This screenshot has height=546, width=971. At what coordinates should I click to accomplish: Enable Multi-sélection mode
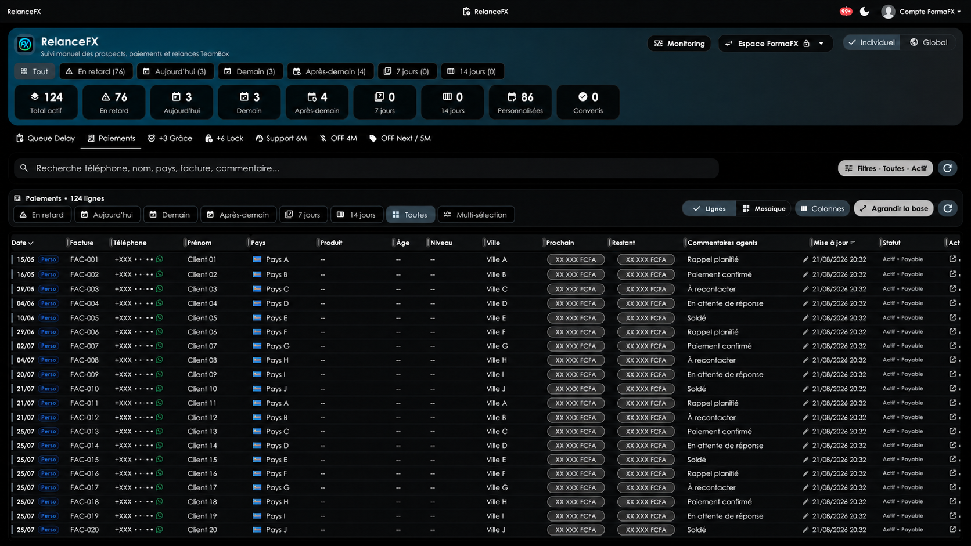[476, 215]
